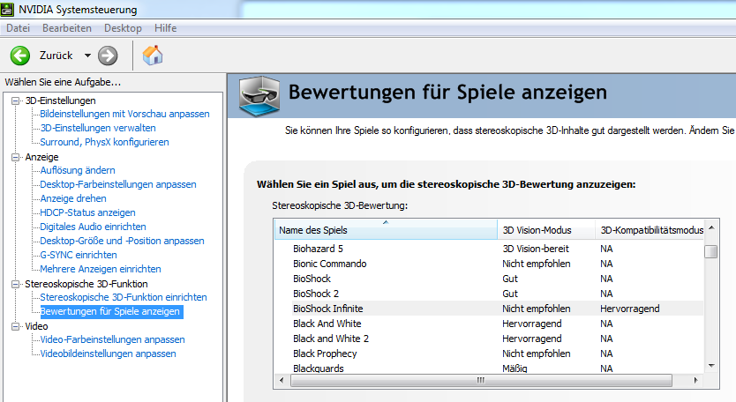736x402 pixels.
Task: Click the game list scroll down arrow
Action: pos(711,366)
